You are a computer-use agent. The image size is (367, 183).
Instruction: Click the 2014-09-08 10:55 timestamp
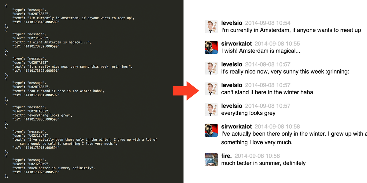click(x=277, y=44)
